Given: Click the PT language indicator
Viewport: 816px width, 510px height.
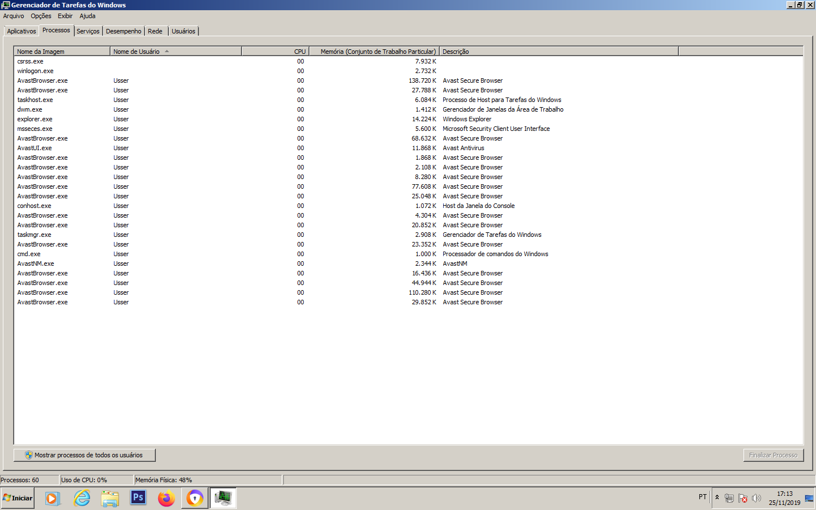Looking at the screenshot, I should click(703, 497).
